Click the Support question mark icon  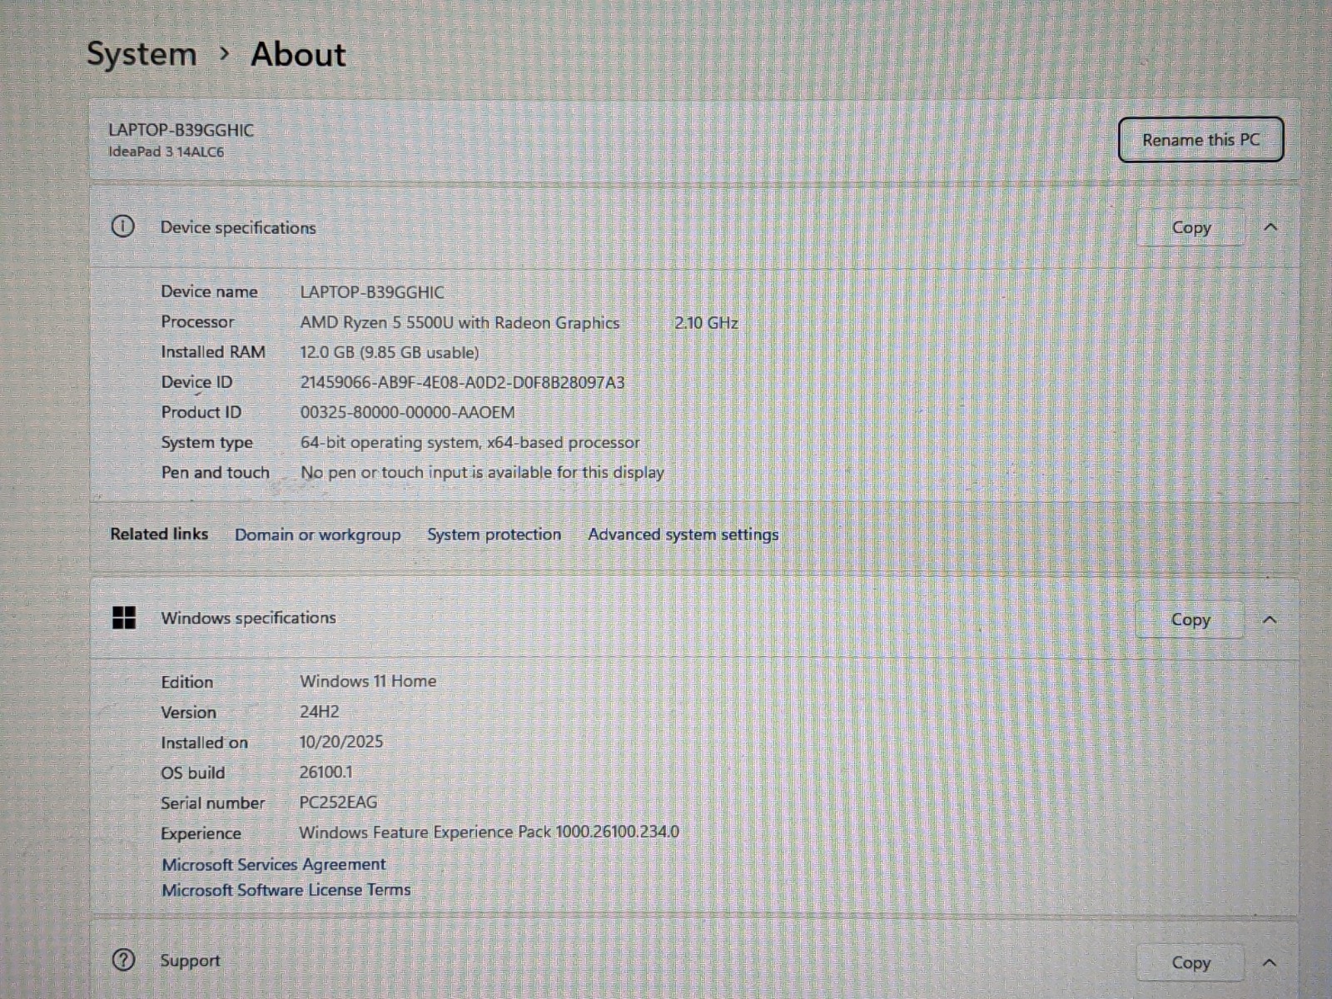[123, 960]
